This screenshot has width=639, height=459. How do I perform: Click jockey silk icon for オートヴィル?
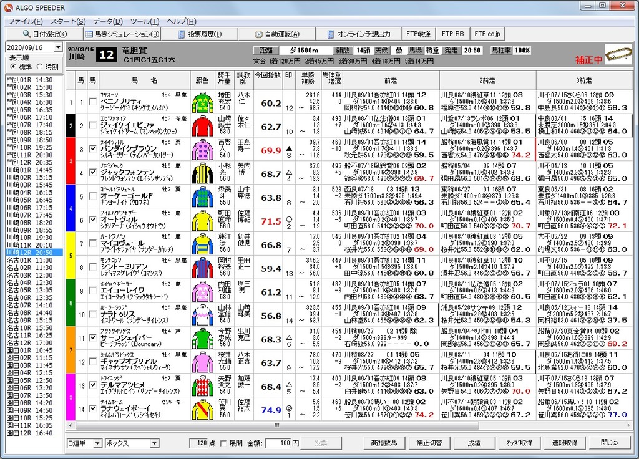coord(203,220)
